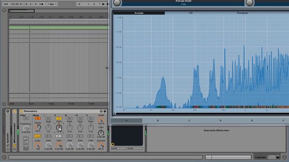The width and height of the screenshot is (289, 162).
Task: Click the Dry/Wet knob
Action: click(x=101, y=145)
